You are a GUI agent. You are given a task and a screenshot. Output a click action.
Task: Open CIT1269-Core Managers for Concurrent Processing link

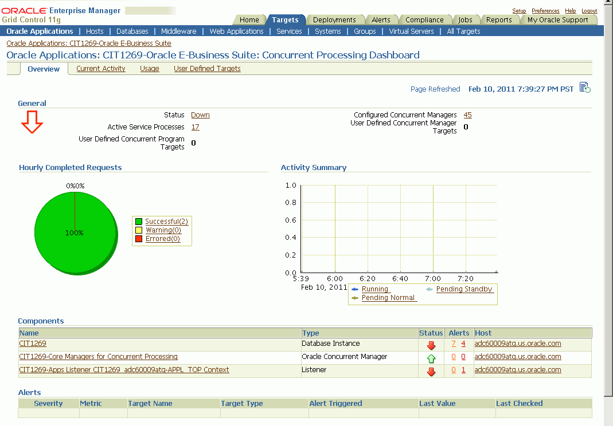pos(98,357)
